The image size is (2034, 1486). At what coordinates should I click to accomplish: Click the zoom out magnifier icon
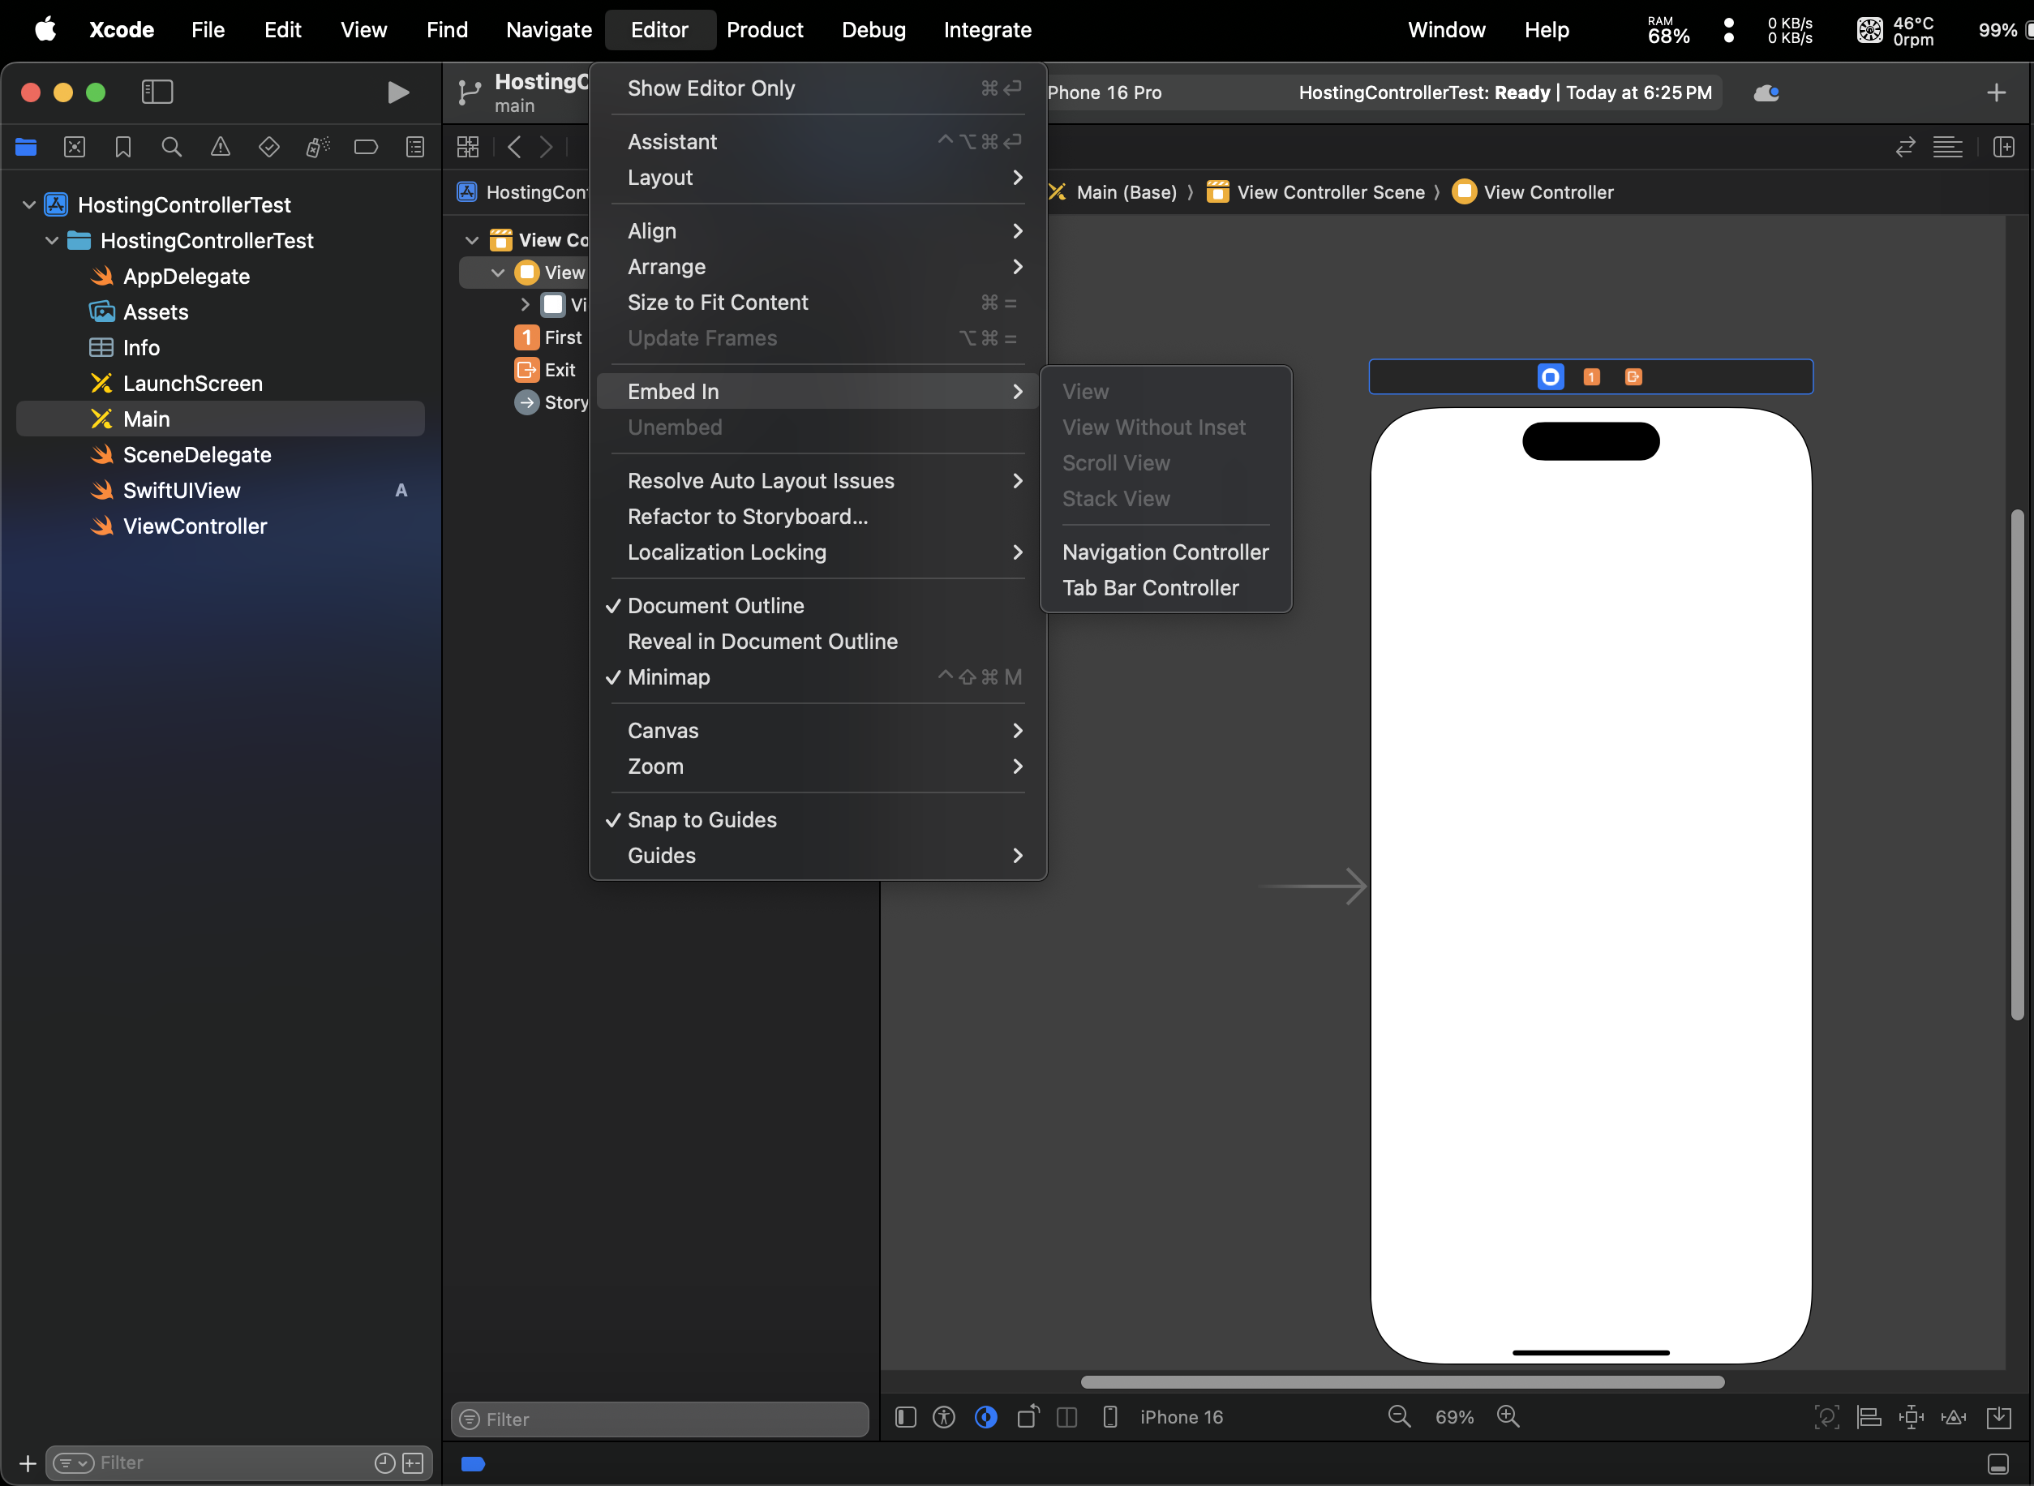tap(1399, 1417)
